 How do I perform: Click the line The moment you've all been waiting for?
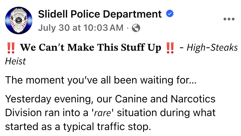pyautogui.click(x=101, y=80)
